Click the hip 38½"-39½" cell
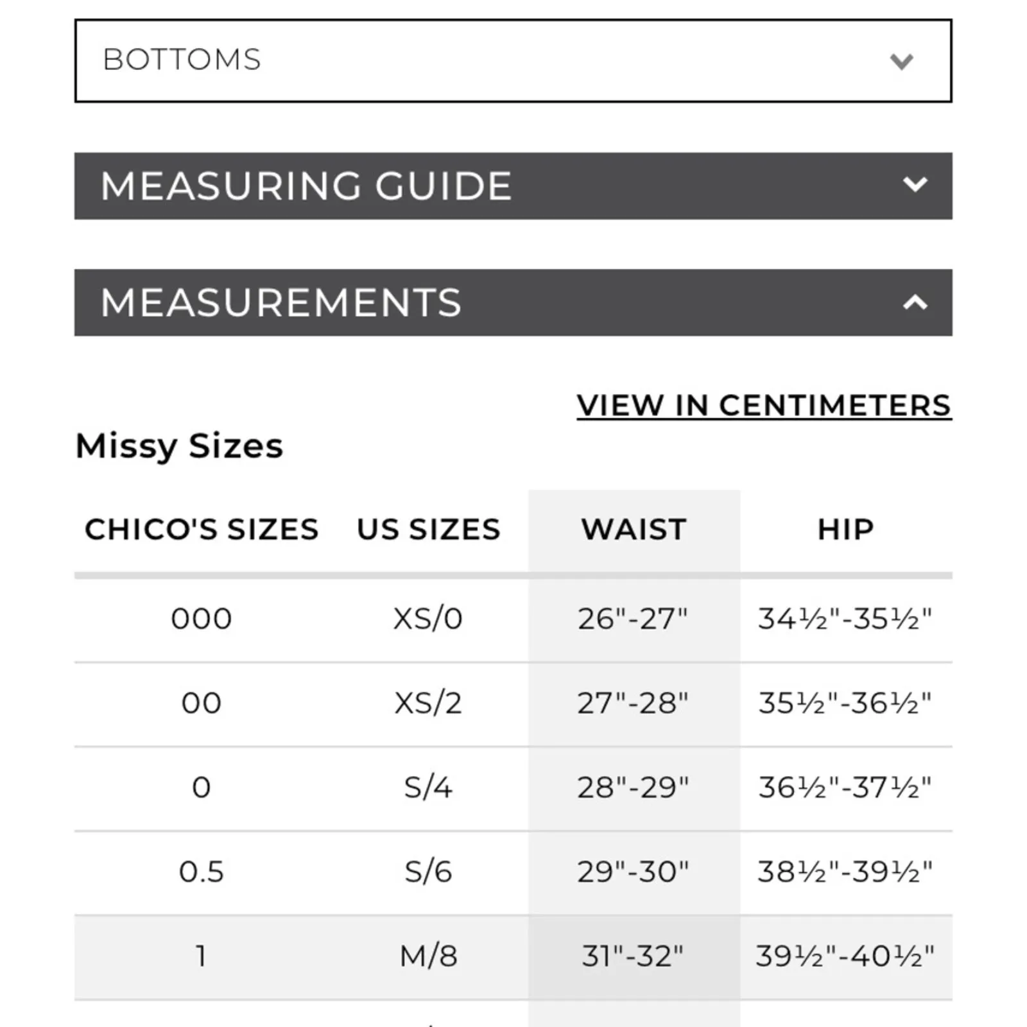The height and width of the screenshot is (1027, 1027). point(845,872)
